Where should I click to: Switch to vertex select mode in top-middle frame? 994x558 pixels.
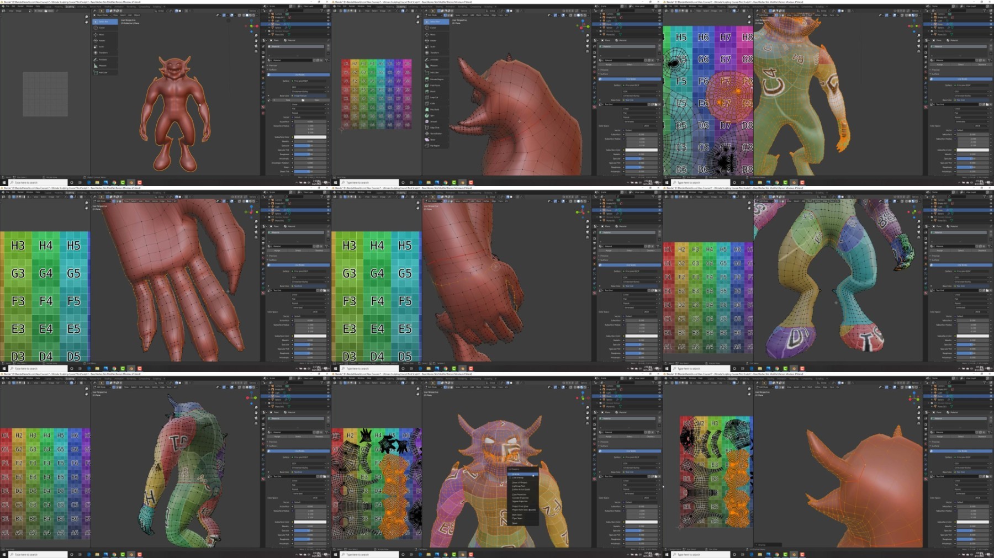click(445, 15)
